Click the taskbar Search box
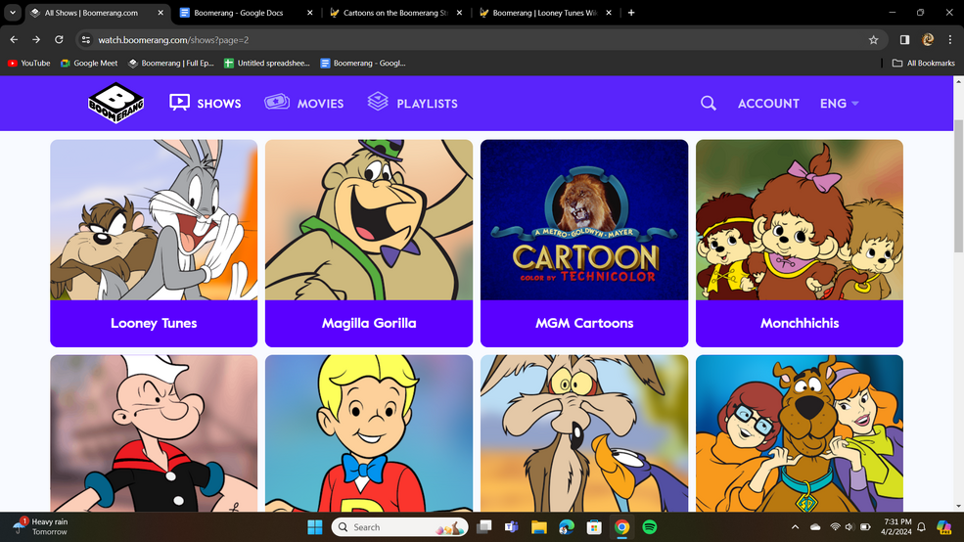The width and height of the screenshot is (964, 542). 399,527
